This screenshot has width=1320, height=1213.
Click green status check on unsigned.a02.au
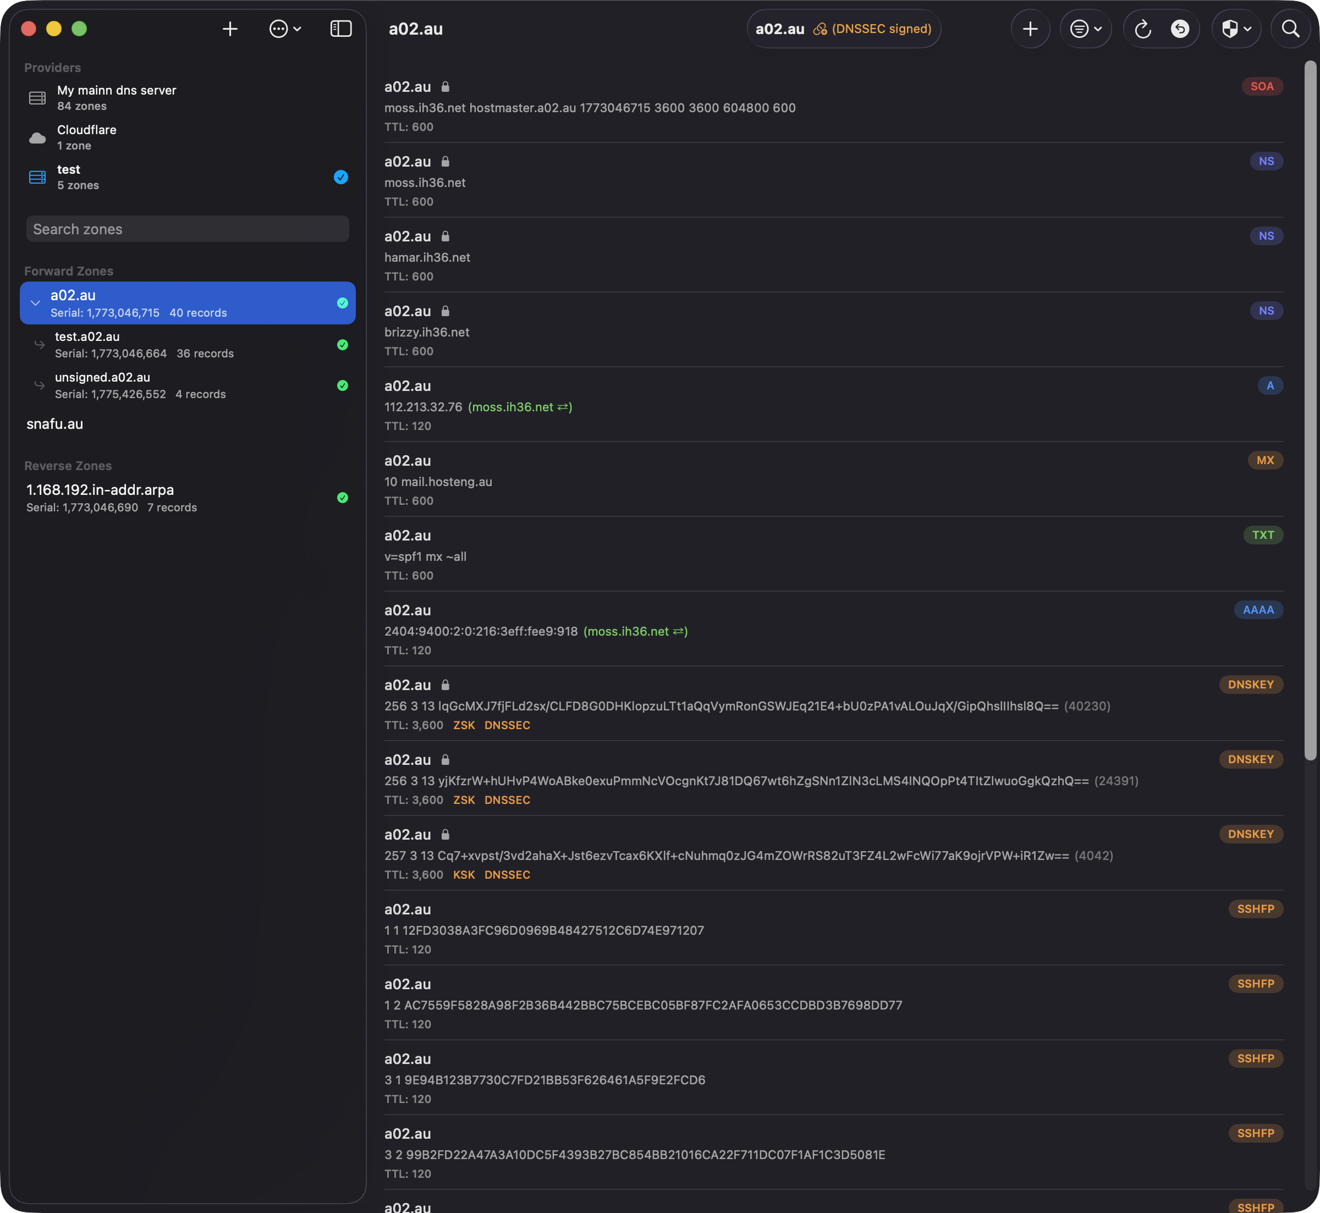coord(342,385)
